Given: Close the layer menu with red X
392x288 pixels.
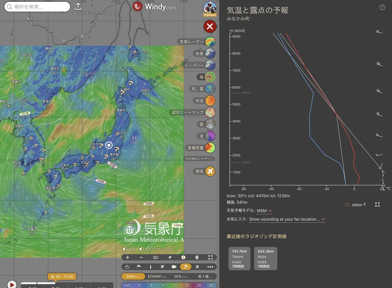Looking at the screenshot, I should (210, 27).
